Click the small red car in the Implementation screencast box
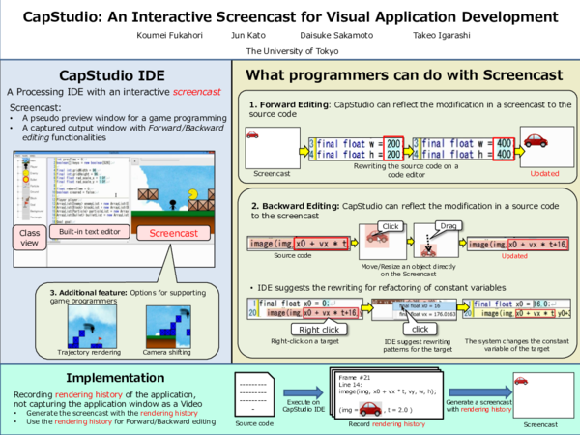580x435 pixels. tap(521, 381)
